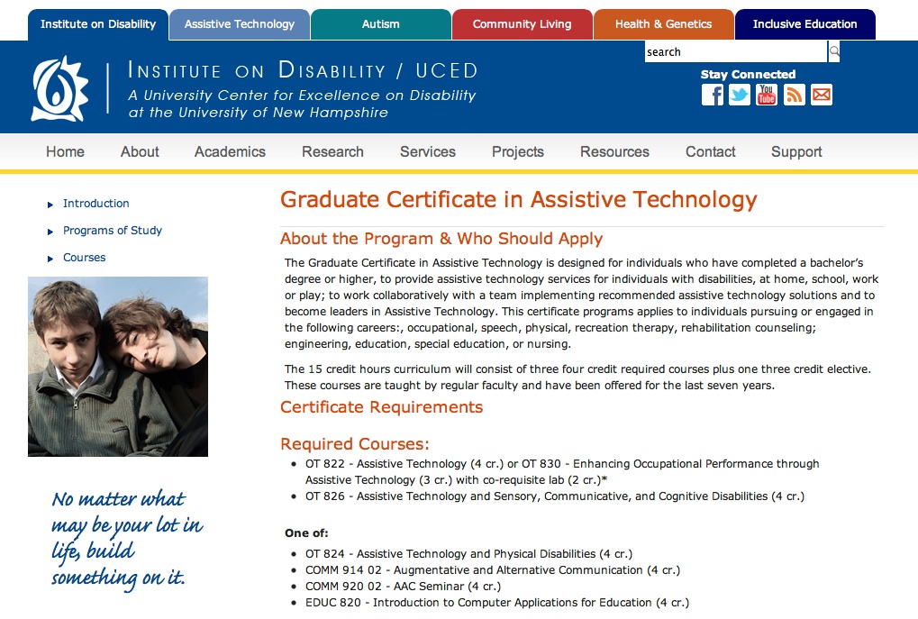Viewport: 918px width, 619px height.
Task: Open the Academics menu
Action: [x=230, y=151]
